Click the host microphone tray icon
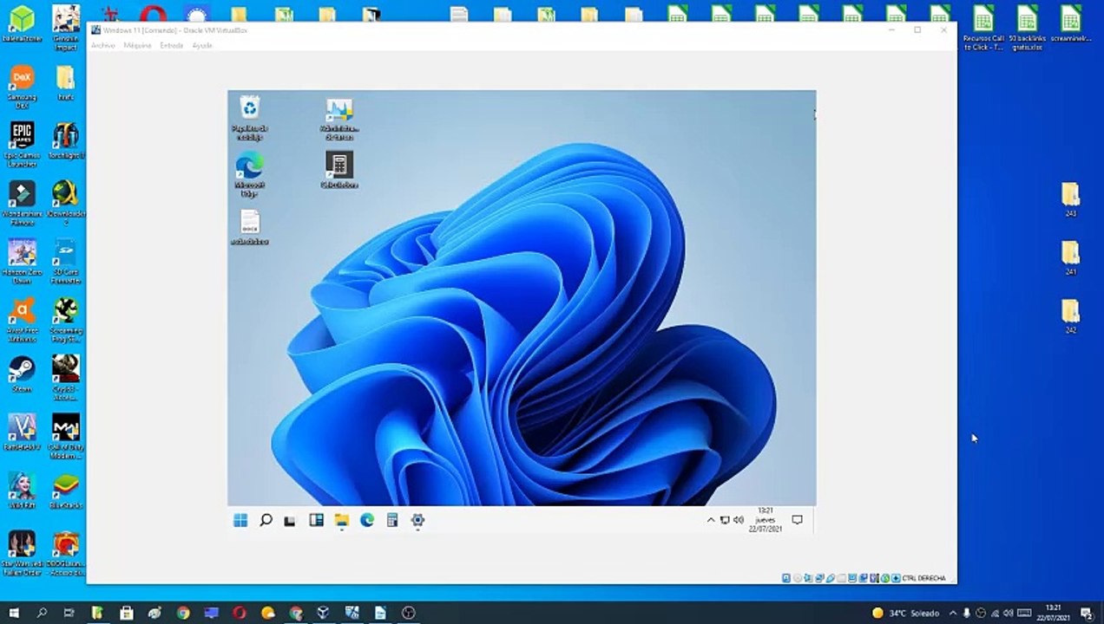Image resolution: width=1104 pixels, height=624 pixels. [966, 613]
